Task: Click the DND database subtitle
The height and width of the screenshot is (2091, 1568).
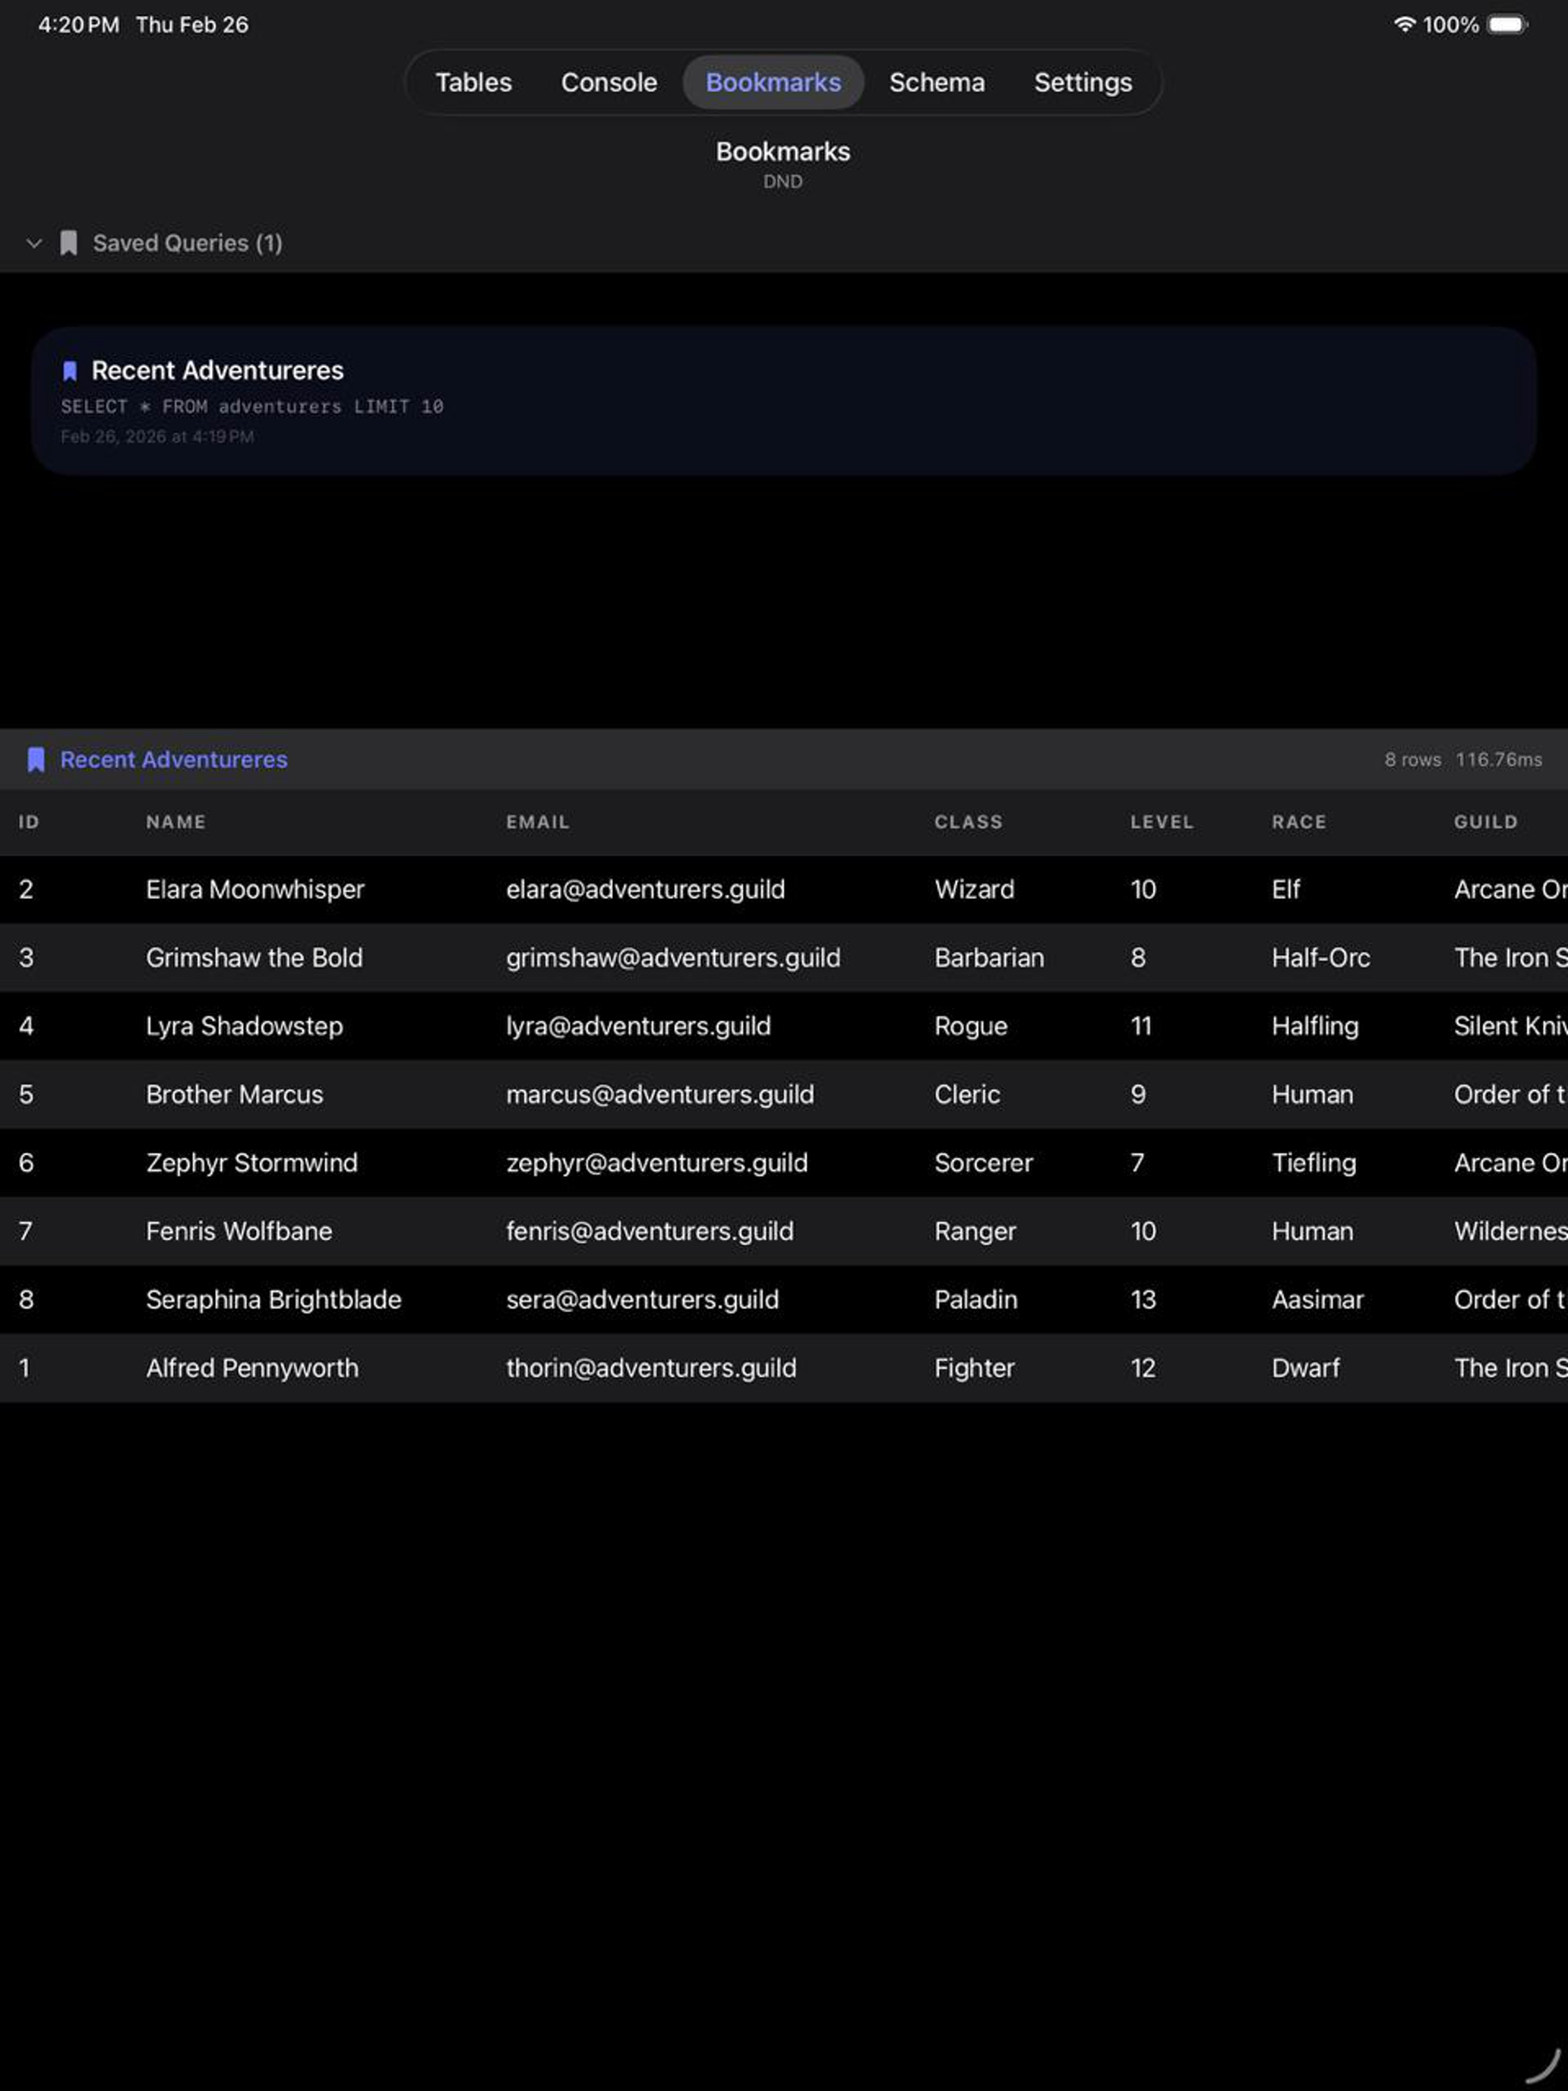Action: [x=782, y=182]
